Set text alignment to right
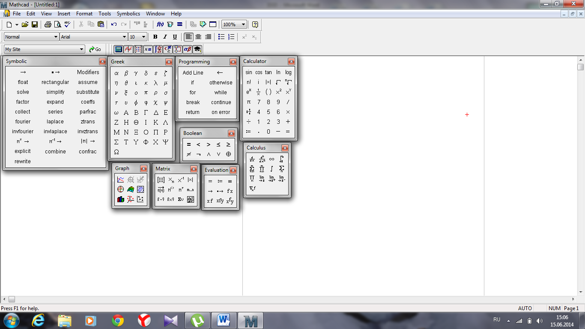 (208, 37)
